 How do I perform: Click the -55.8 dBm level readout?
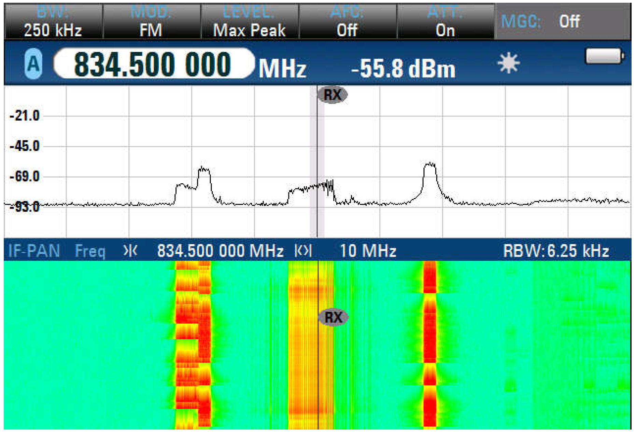pos(403,68)
